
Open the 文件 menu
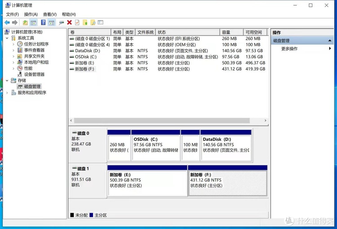[12, 14]
